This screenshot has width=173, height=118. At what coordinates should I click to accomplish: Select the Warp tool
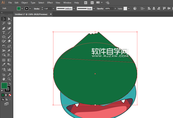tap(4, 51)
